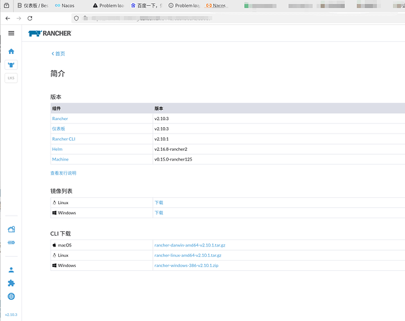
Task: Open the hamburger navigation menu
Action: pyautogui.click(x=11, y=33)
